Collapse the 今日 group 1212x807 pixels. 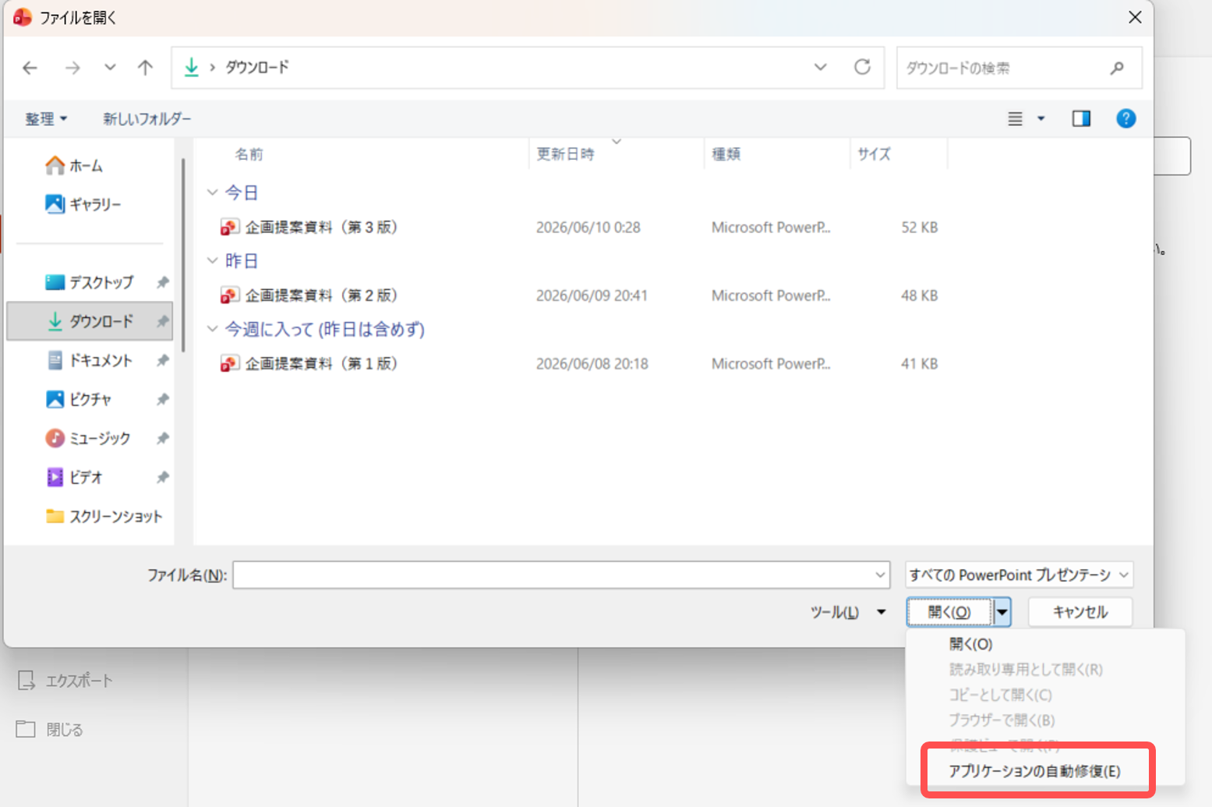coord(212,192)
